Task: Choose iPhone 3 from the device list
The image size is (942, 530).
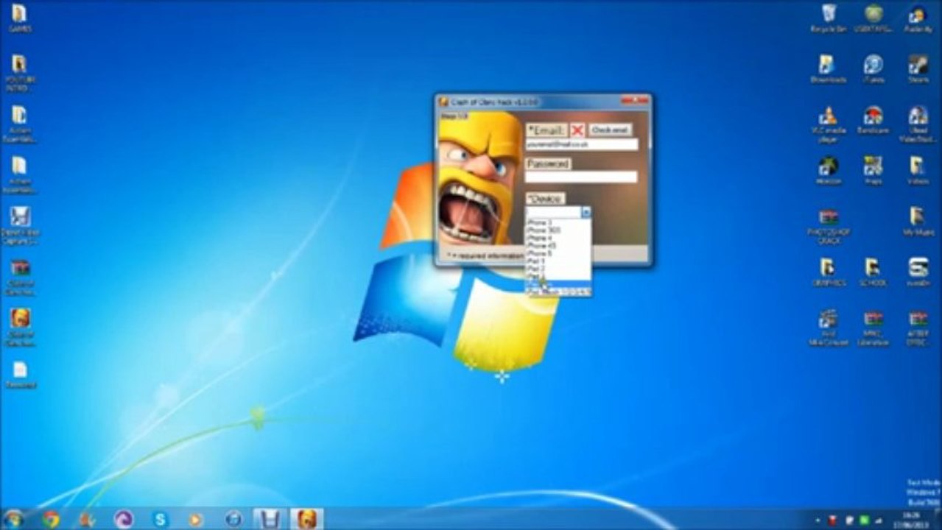Action: coord(558,222)
